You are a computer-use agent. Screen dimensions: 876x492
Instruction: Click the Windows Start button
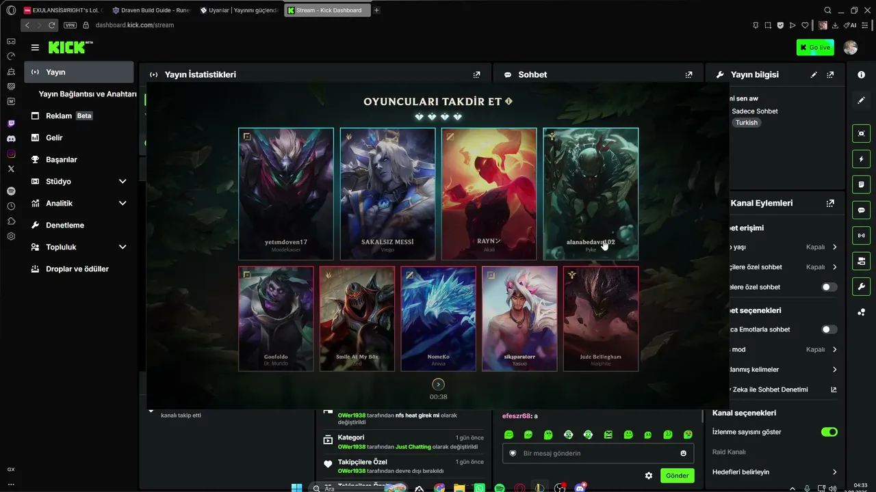point(296,488)
